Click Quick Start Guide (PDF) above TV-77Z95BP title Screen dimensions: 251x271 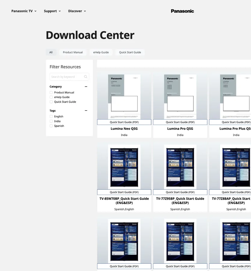pos(180,192)
